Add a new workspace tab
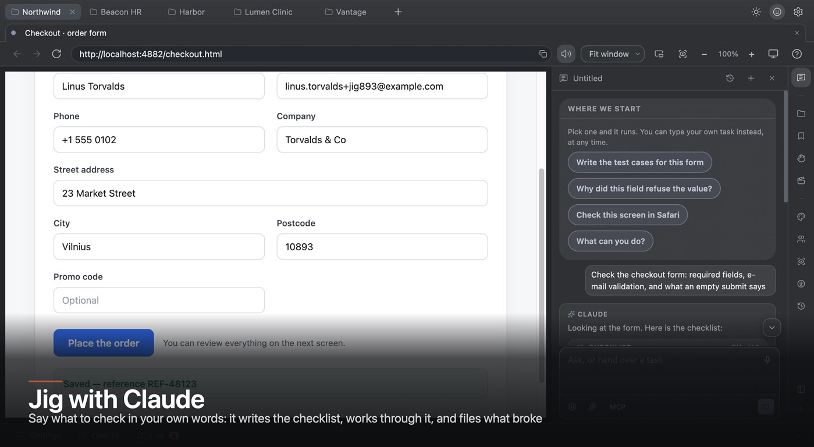 (398, 12)
